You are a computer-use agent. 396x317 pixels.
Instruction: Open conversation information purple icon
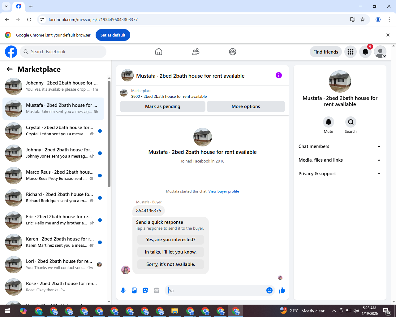click(x=279, y=75)
